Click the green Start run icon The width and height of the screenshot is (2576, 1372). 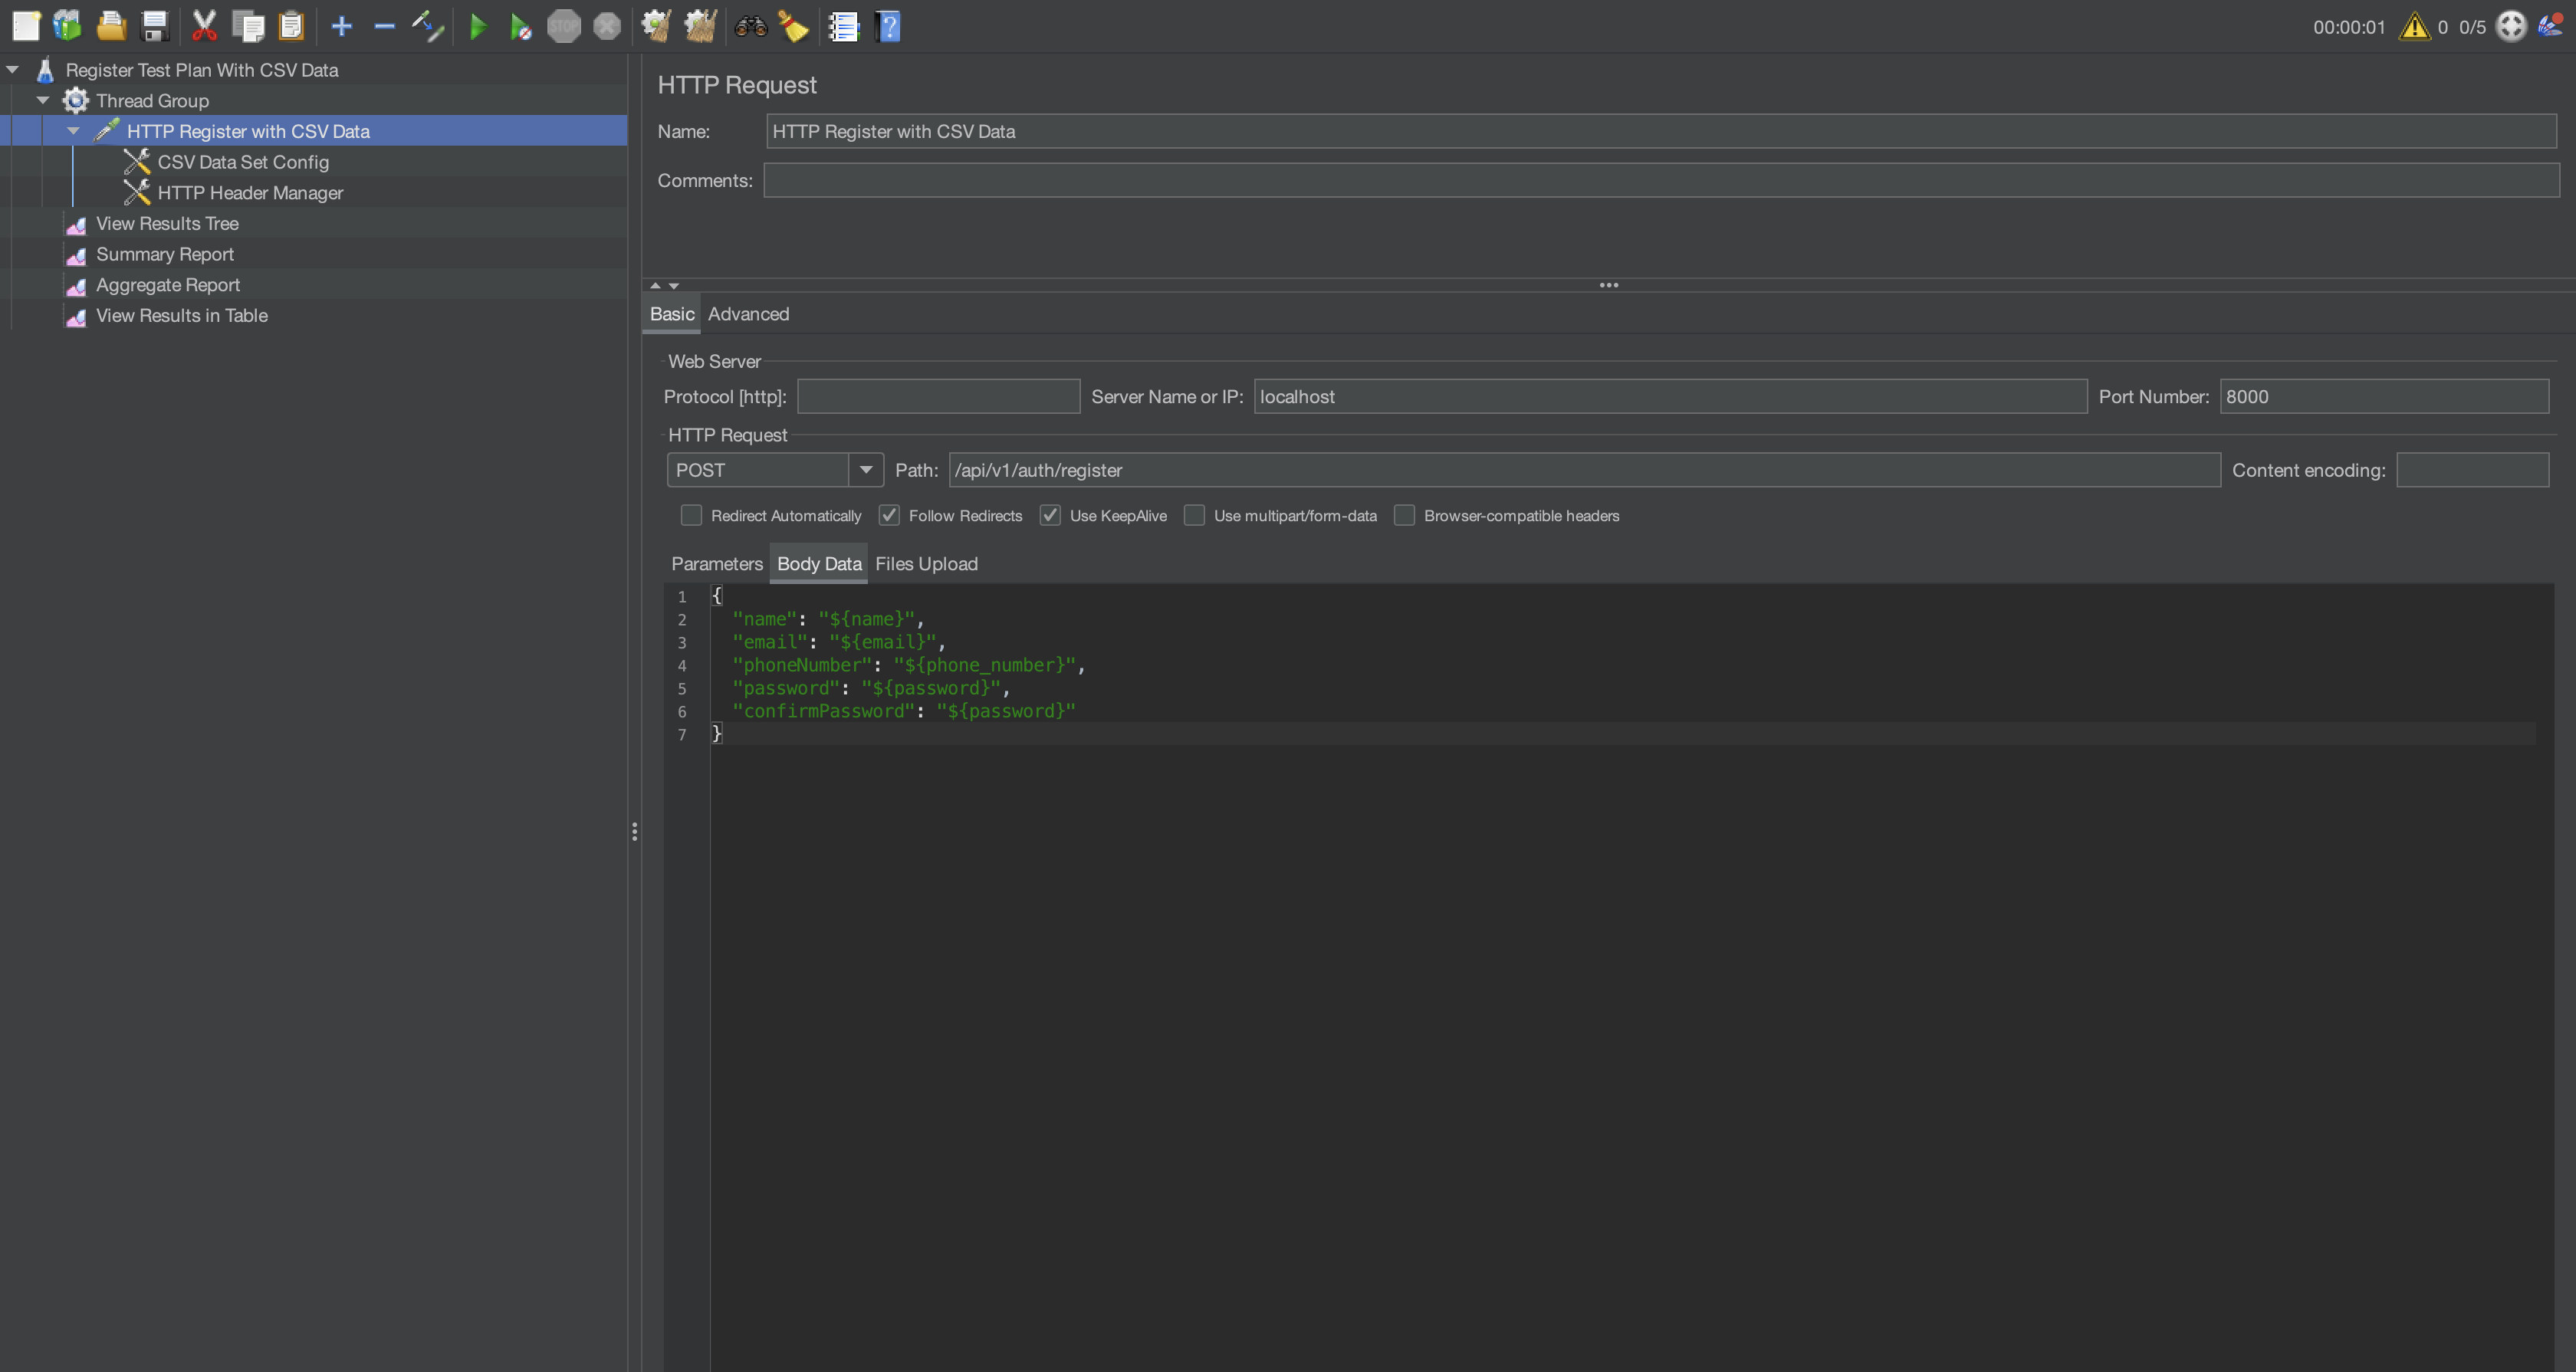pos(478,27)
